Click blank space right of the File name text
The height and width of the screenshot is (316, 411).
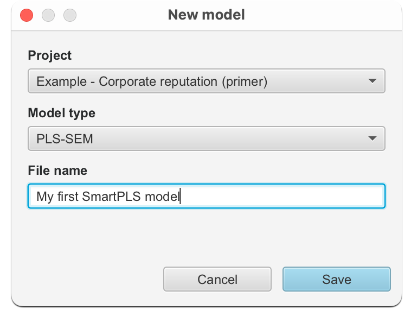tap(282, 196)
